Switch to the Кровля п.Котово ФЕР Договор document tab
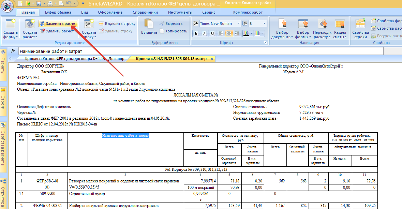 point(75,59)
